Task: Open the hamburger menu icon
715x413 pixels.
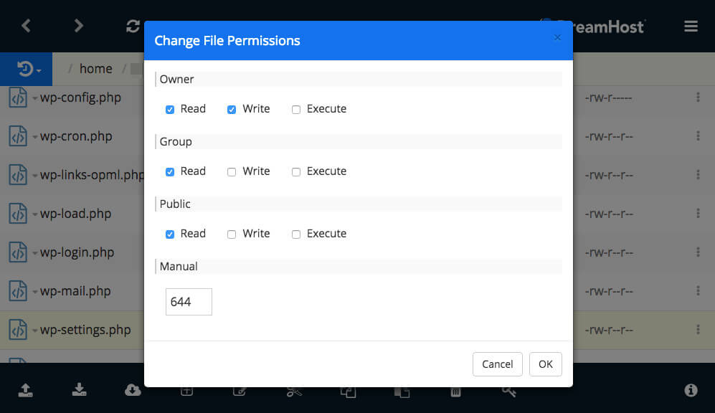Action: [x=691, y=26]
